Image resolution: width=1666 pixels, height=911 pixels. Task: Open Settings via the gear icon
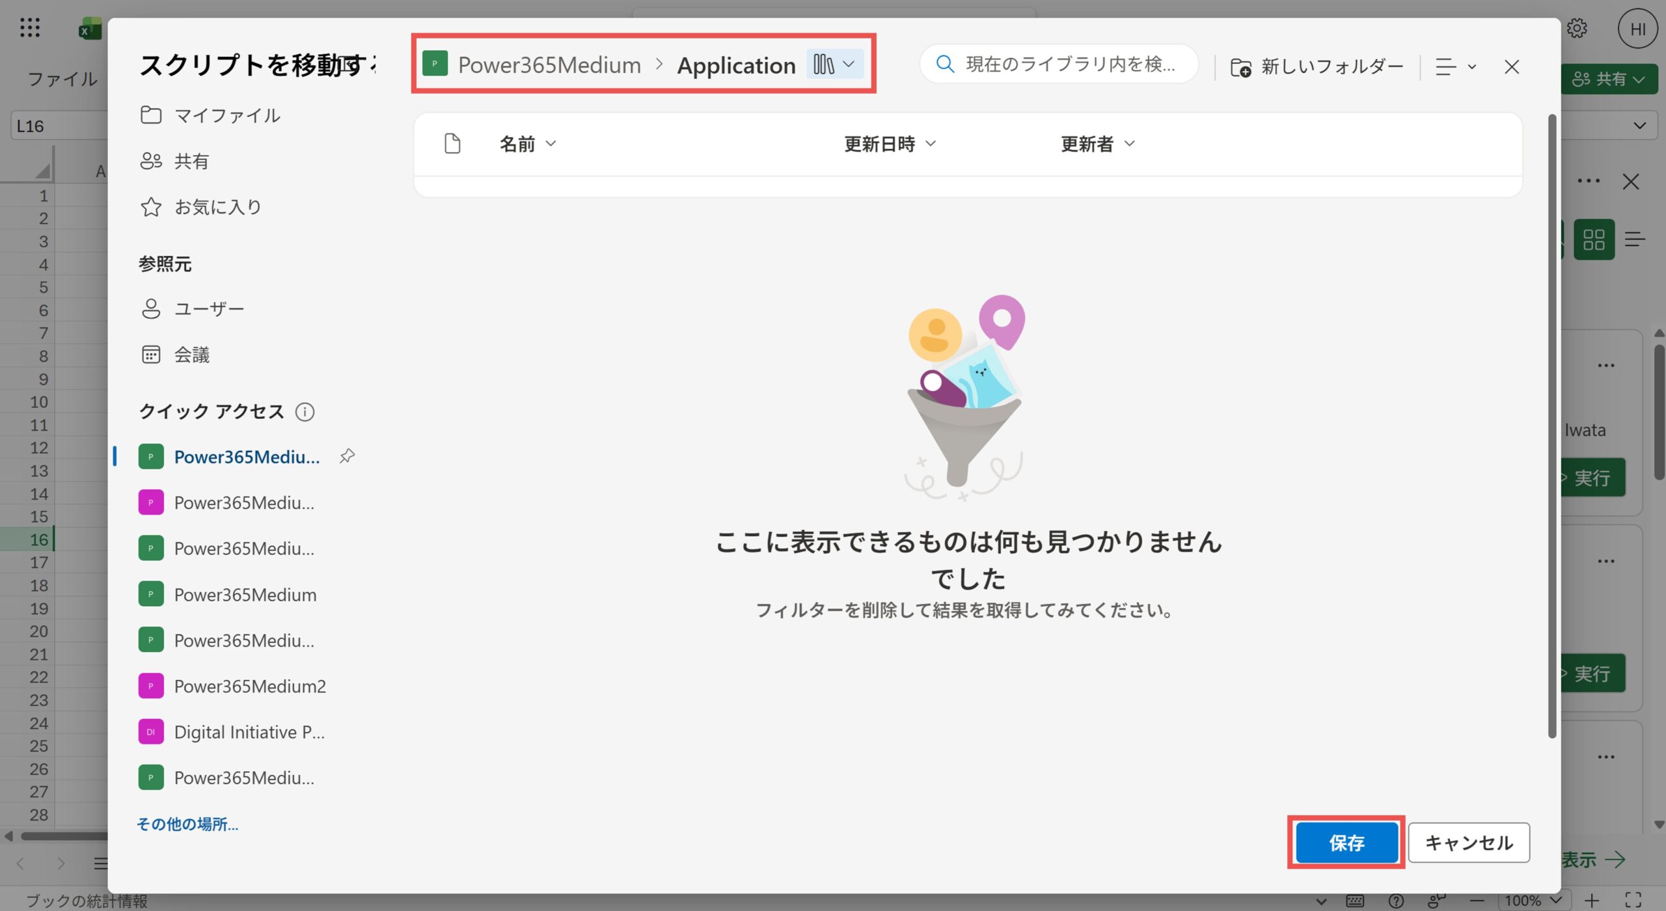pyautogui.click(x=1577, y=28)
